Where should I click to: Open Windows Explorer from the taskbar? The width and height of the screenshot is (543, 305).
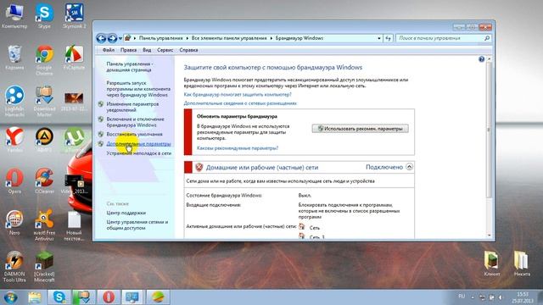click(35, 297)
